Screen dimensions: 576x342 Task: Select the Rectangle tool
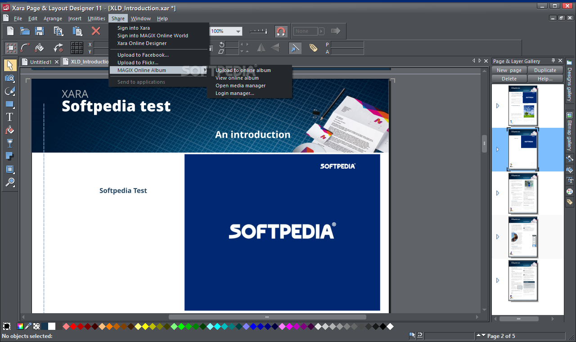[10, 104]
